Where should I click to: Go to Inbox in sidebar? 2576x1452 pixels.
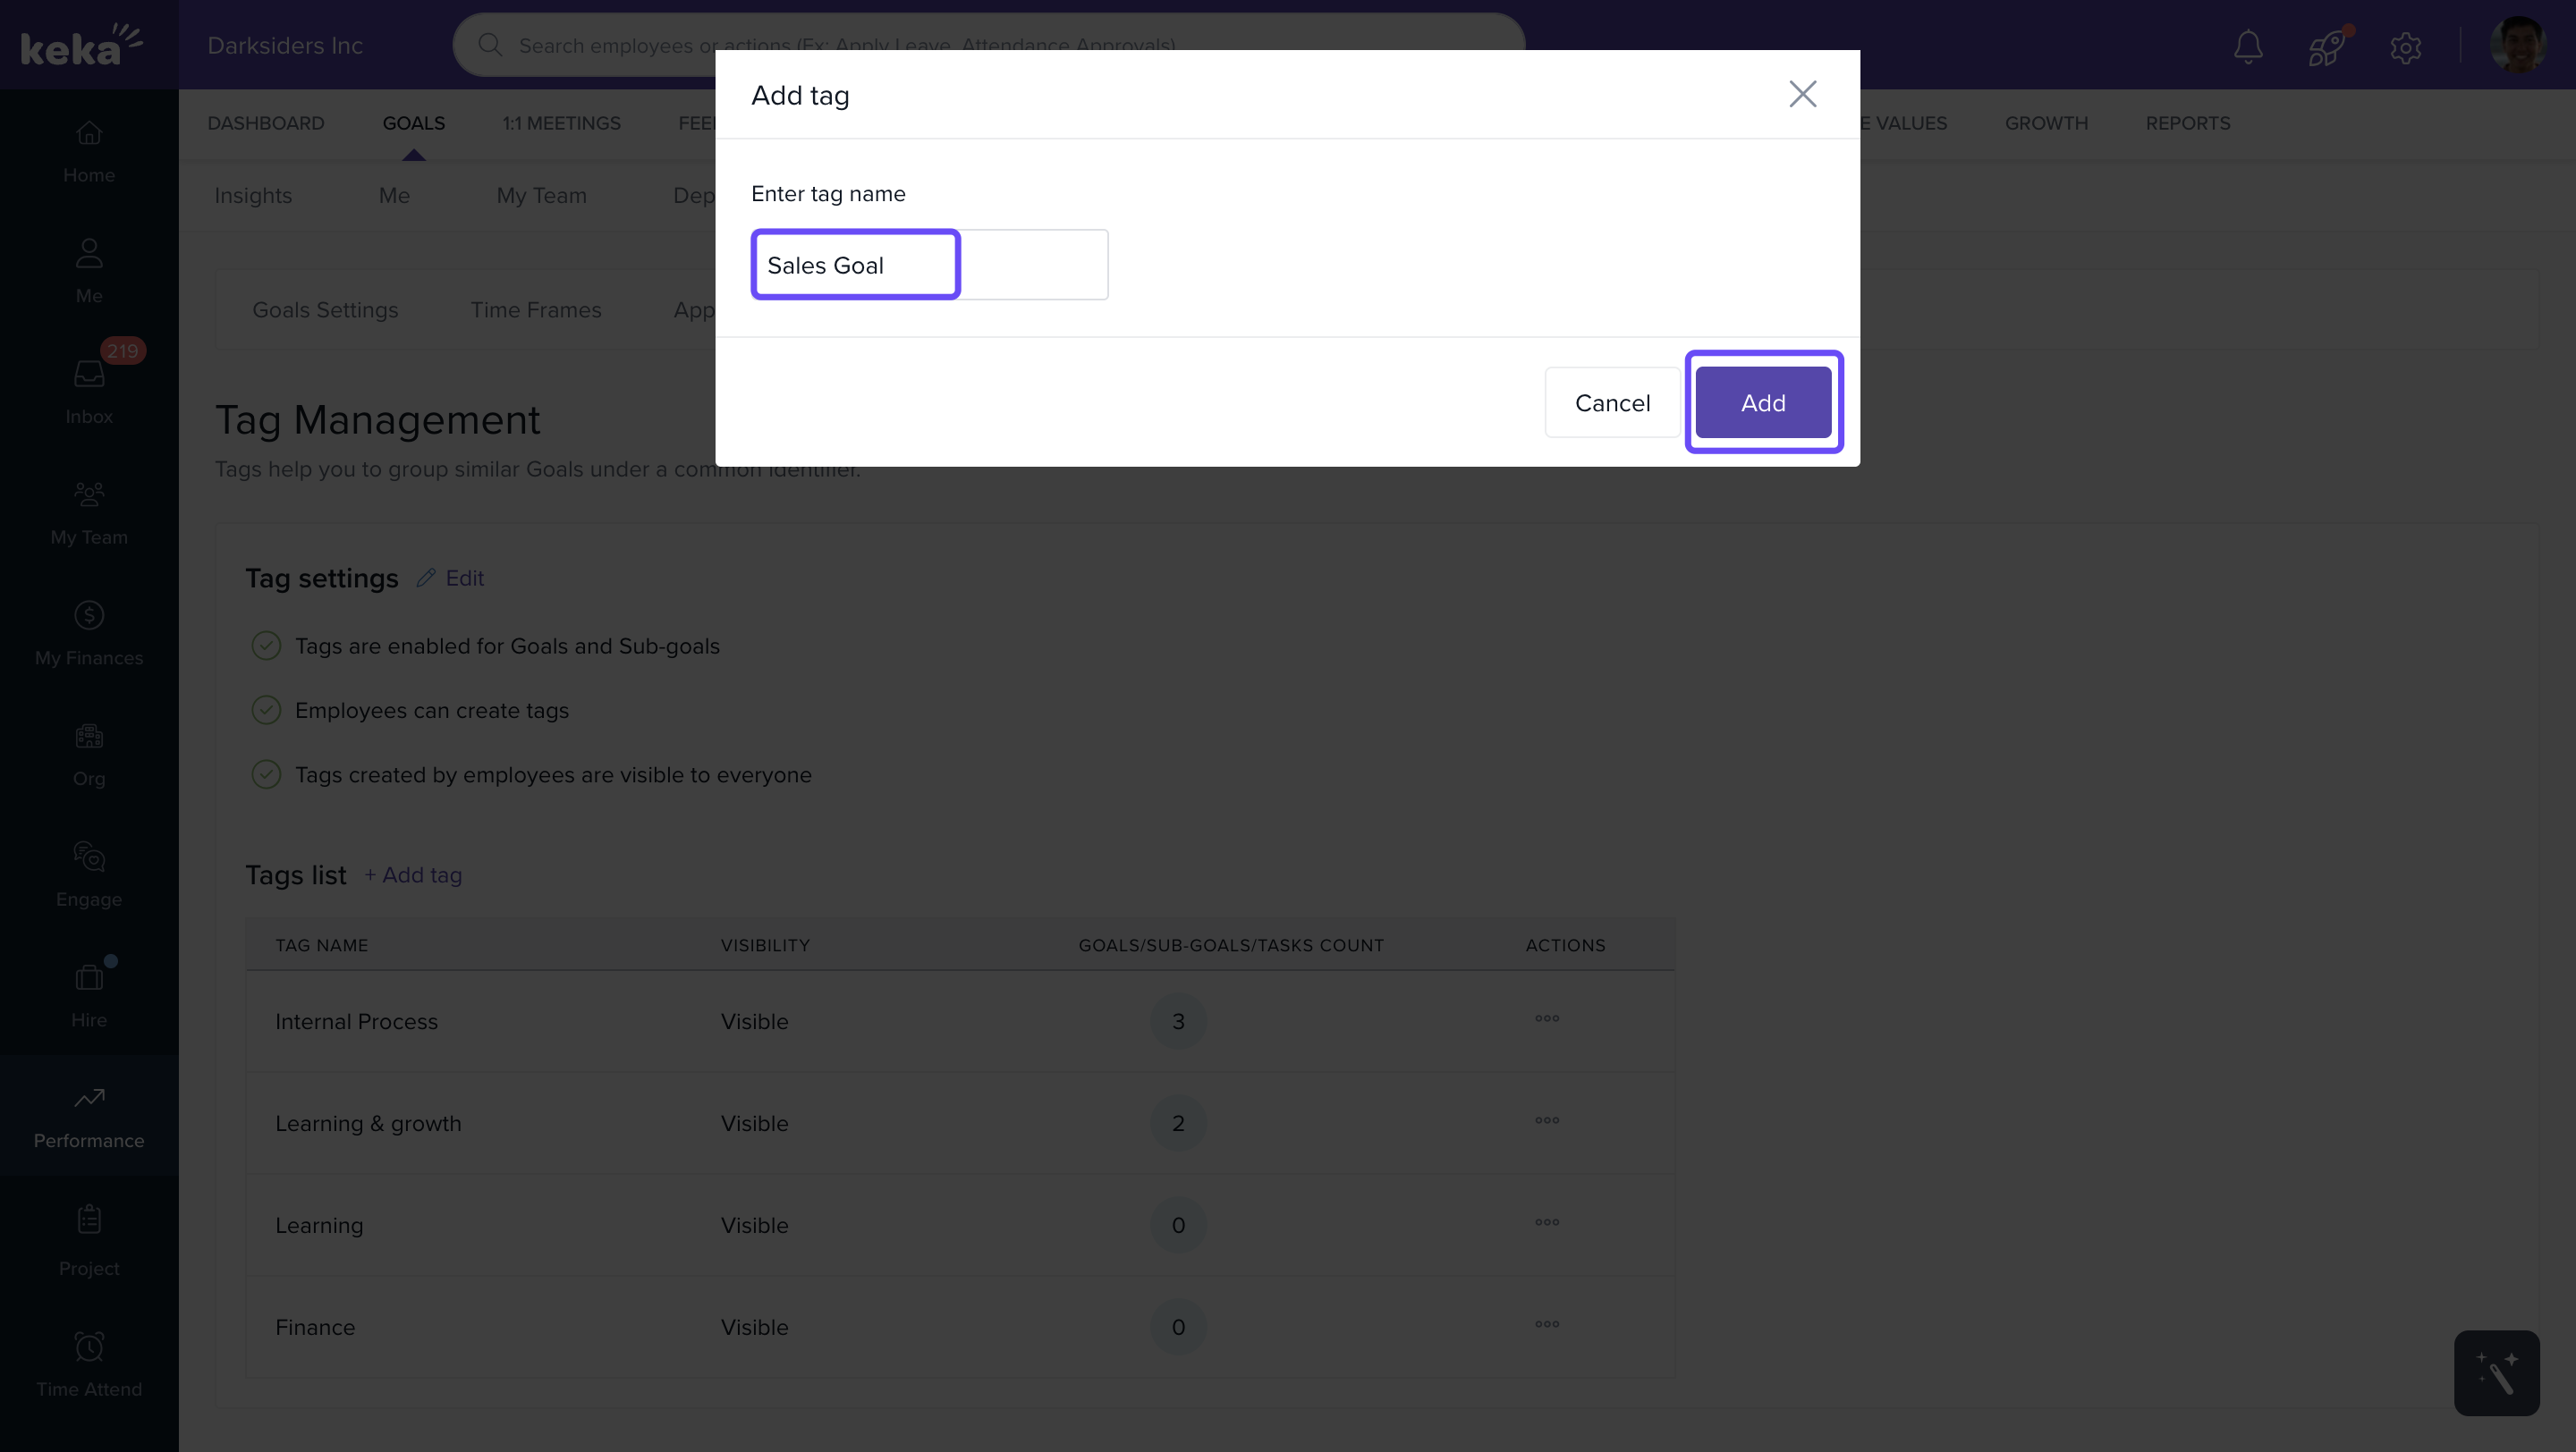click(89, 391)
